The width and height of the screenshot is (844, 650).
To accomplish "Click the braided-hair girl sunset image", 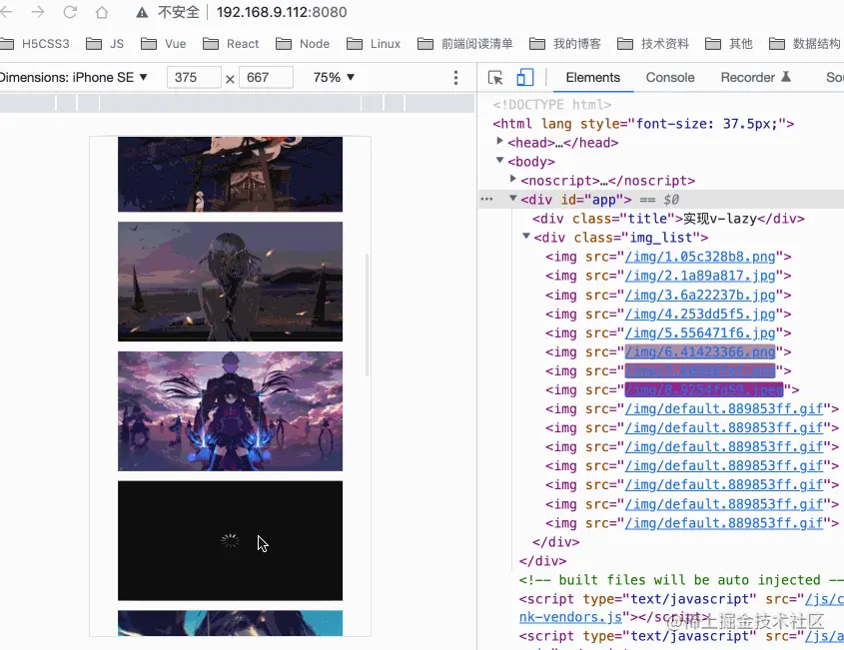I will [230, 282].
